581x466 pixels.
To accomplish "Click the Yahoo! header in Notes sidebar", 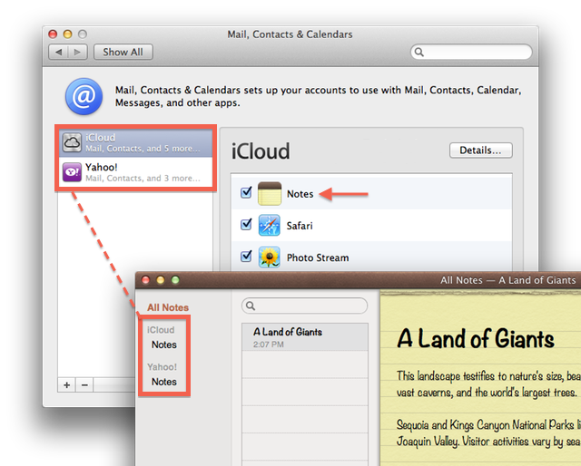I will 162,367.
